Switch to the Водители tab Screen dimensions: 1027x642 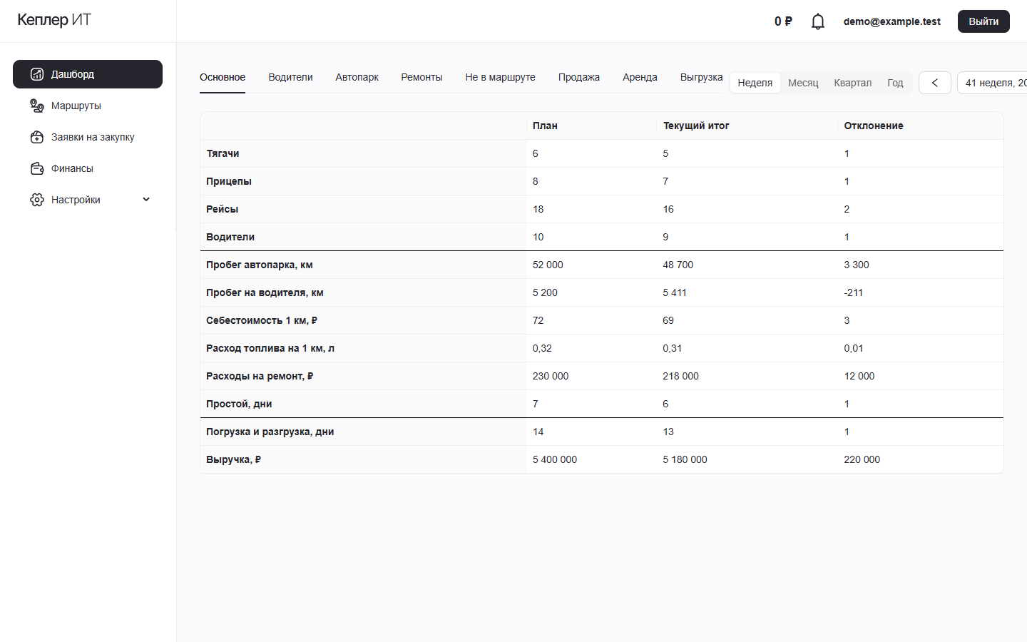pyautogui.click(x=290, y=77)
